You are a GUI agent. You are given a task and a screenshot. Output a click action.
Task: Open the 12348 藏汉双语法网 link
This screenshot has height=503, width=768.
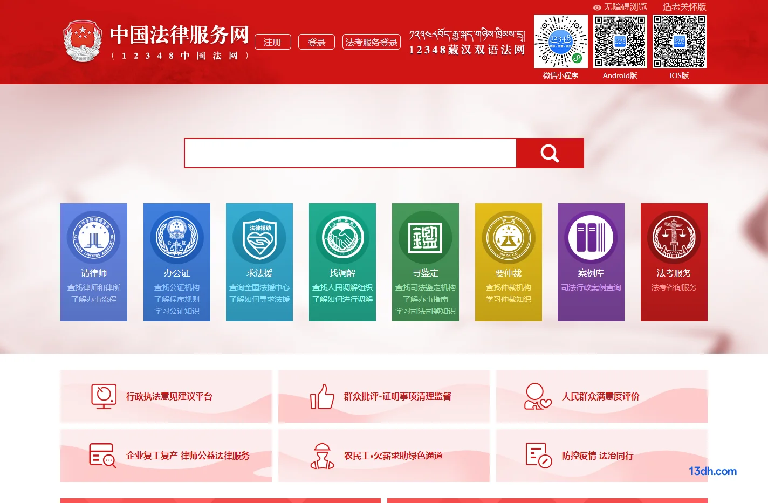click(x=467, y=43)
